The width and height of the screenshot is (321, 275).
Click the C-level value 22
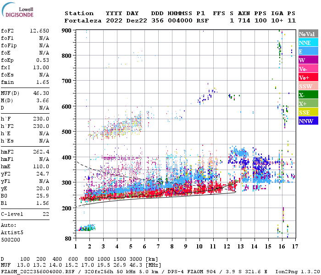pyautogui.click(x=46, y=214)
